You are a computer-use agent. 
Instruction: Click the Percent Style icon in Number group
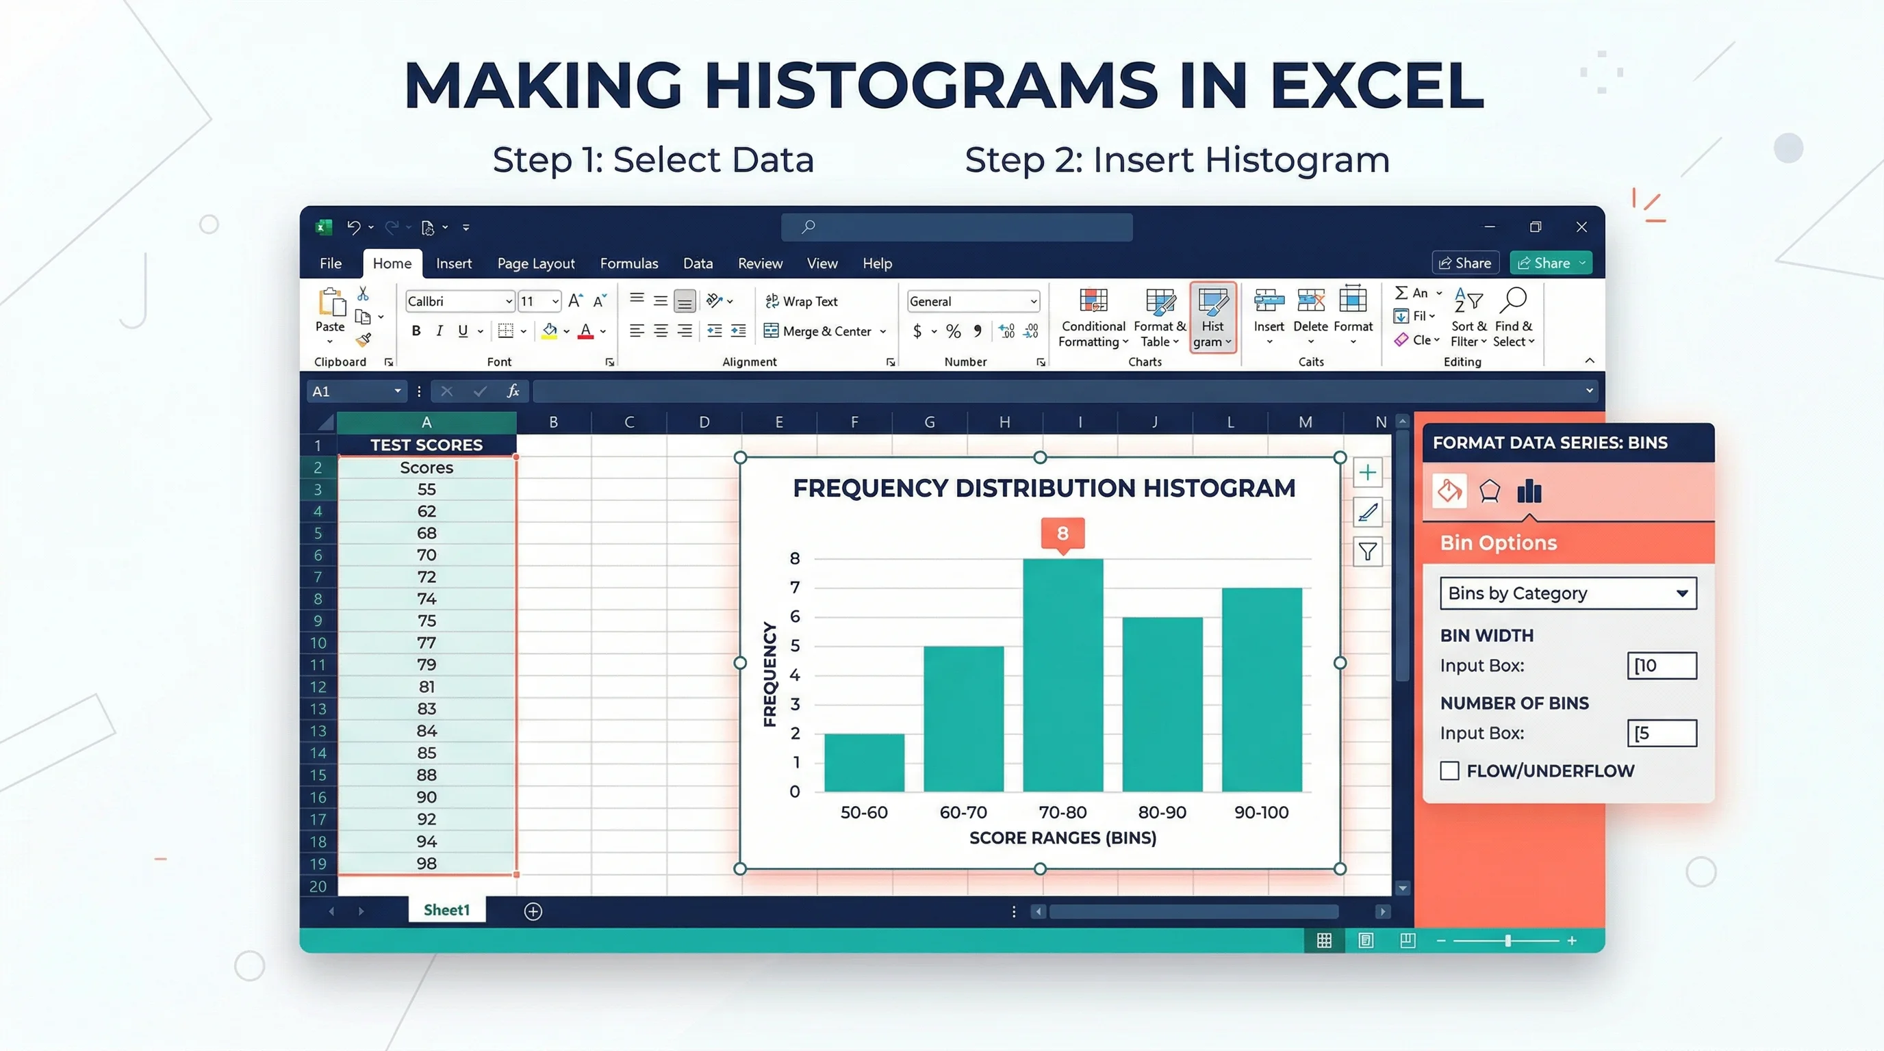coord(953,331)
